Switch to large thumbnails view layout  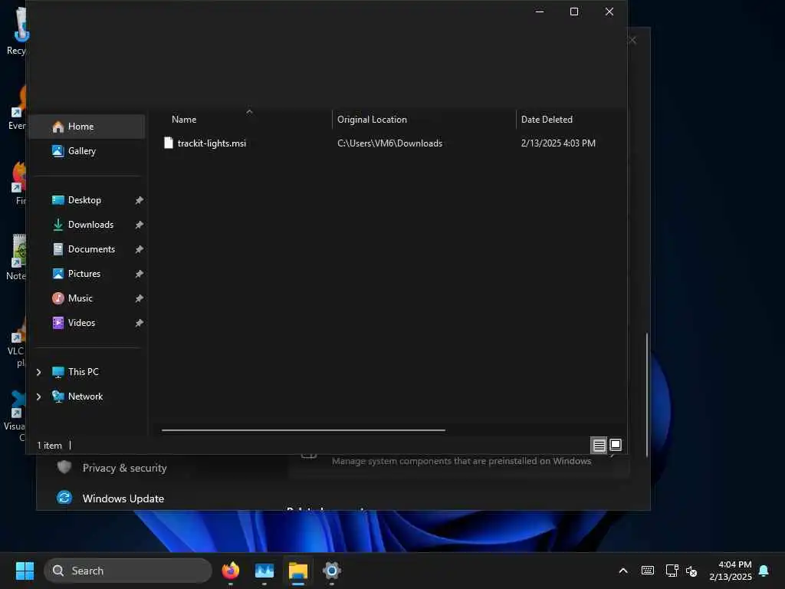(616, 445)
